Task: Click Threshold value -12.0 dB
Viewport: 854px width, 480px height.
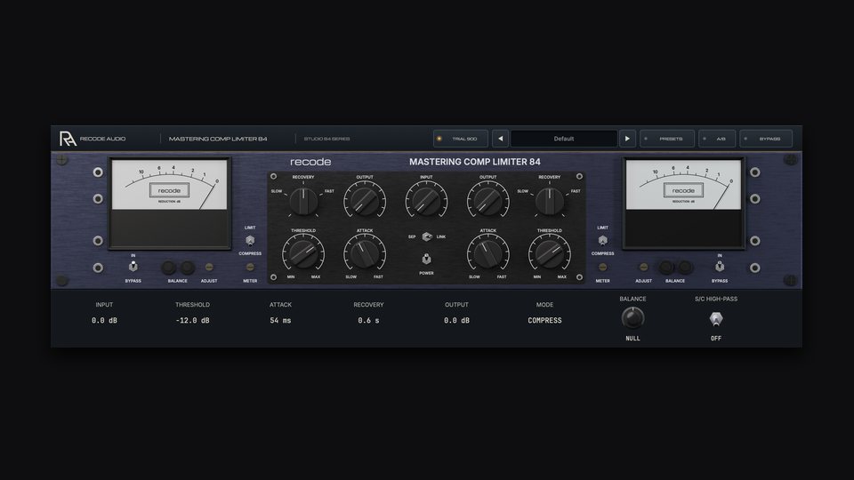Action: click(x=192, y=321)
